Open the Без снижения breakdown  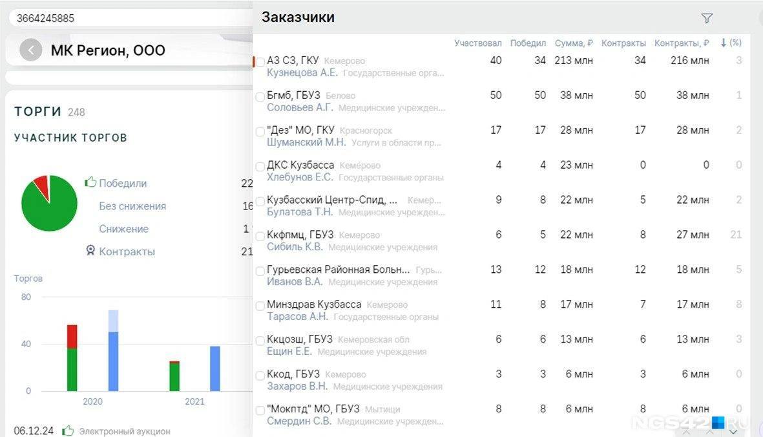click(x=132, y=206)
